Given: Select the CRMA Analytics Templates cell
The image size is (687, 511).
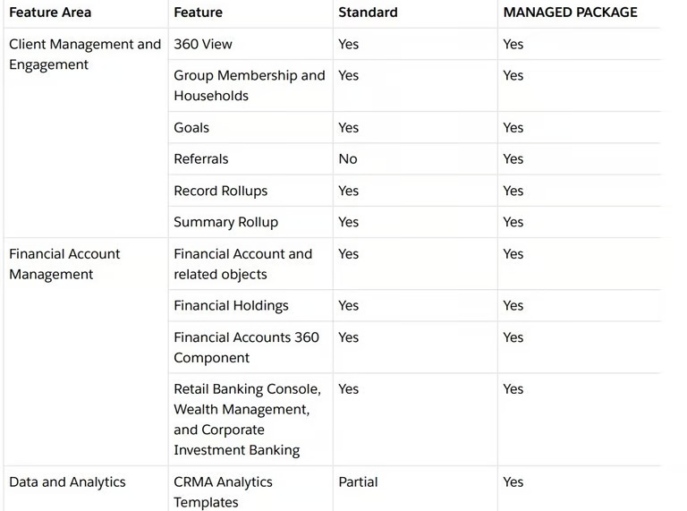Looking at the screenshot, I should (223, 491).
